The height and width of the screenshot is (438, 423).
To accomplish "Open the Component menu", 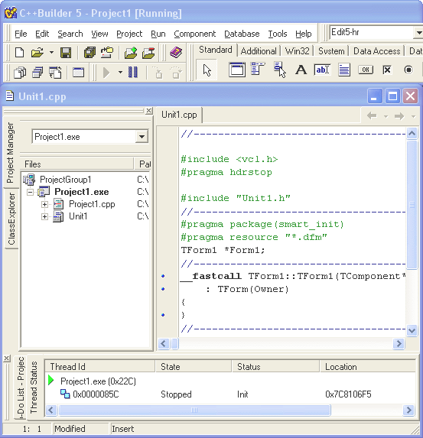I will click(x=194, y=34).
